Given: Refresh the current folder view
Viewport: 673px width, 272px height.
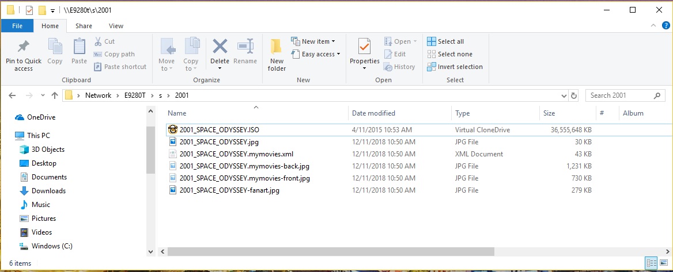Looking at the screenshot, I should point(574,95).
